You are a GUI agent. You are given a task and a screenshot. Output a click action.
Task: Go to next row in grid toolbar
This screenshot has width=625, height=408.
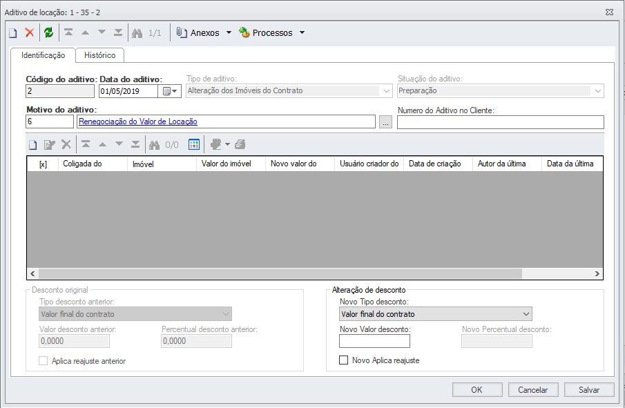click(x=119, y=144)
